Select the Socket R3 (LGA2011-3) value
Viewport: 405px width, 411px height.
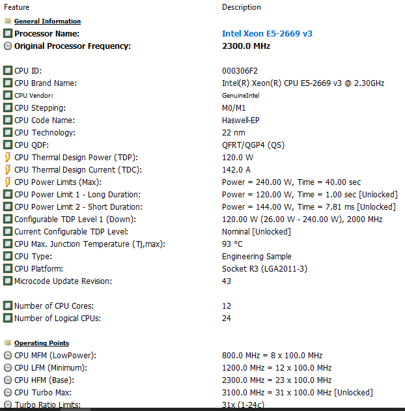point(264,268)
